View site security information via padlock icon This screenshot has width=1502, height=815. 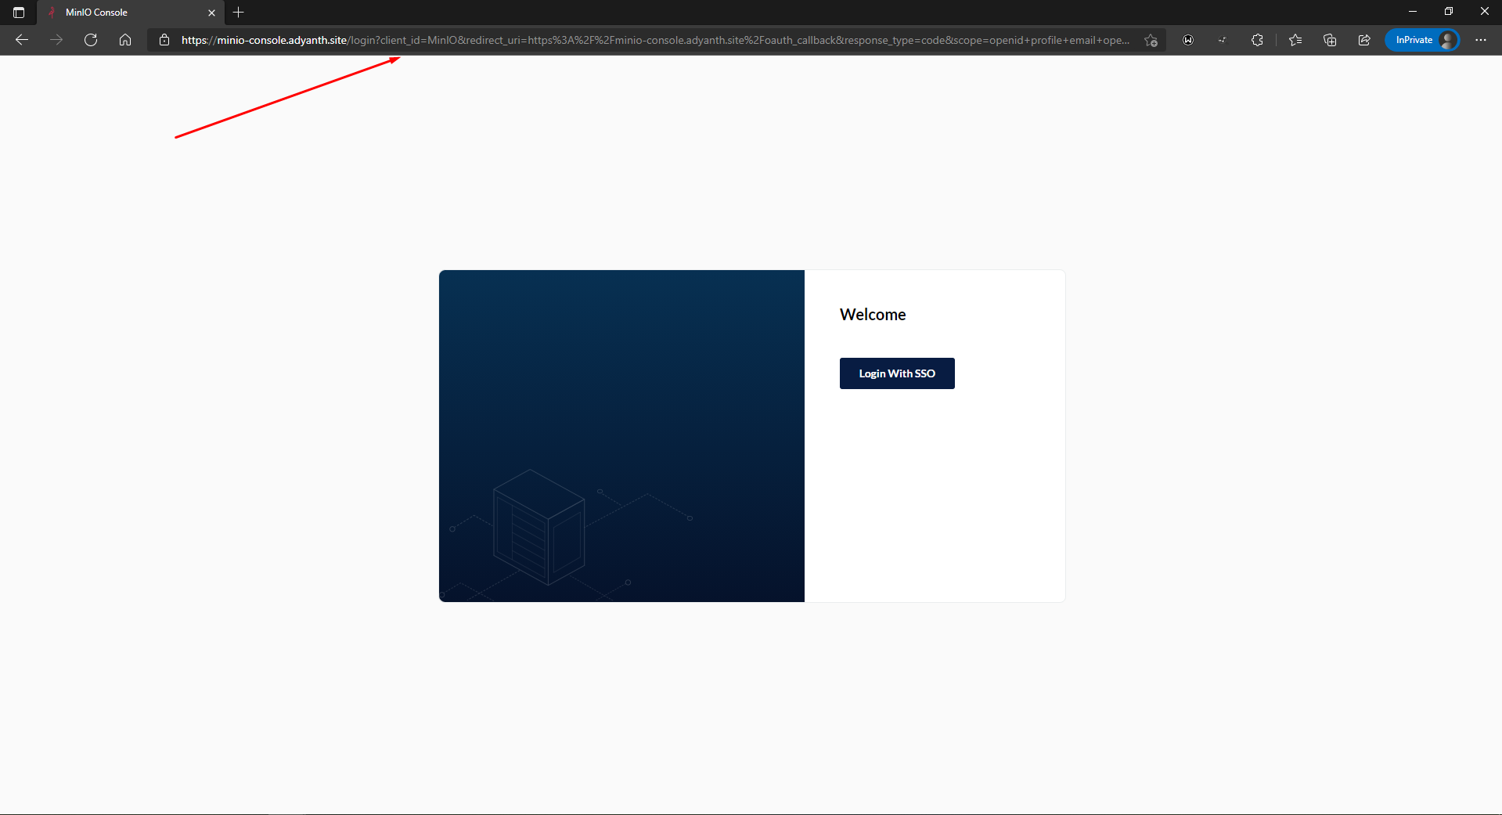pyautogui.click(x=164, y=40)
